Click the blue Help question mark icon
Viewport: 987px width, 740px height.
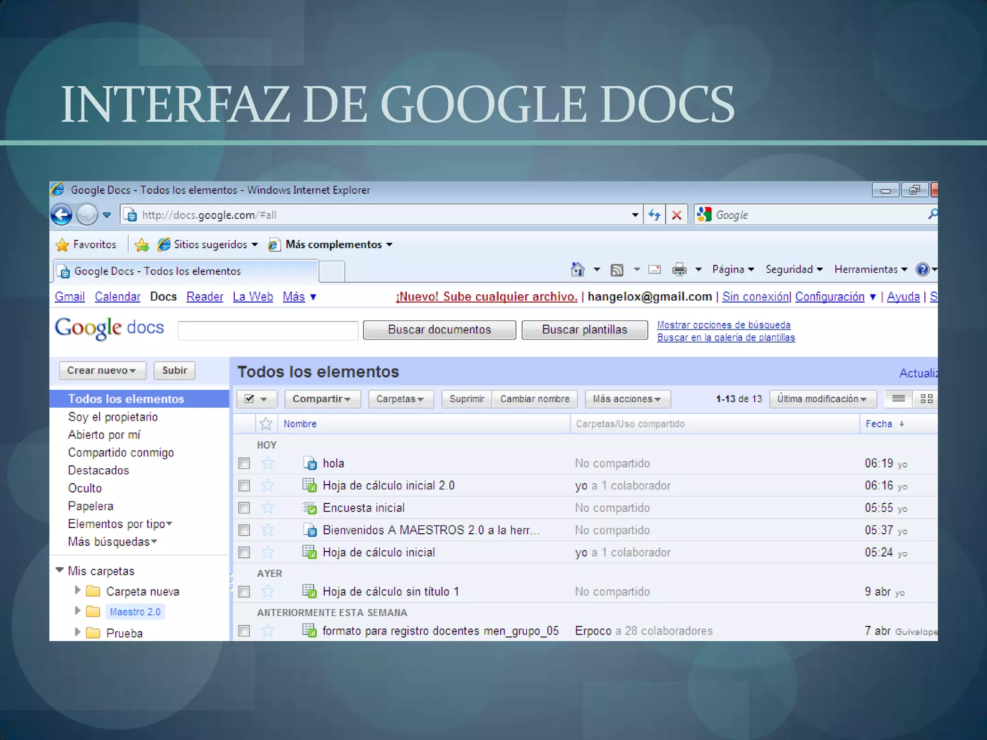[x=922, y=269]
